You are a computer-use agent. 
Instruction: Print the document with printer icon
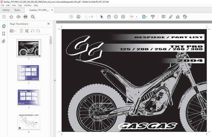point(25,17)
